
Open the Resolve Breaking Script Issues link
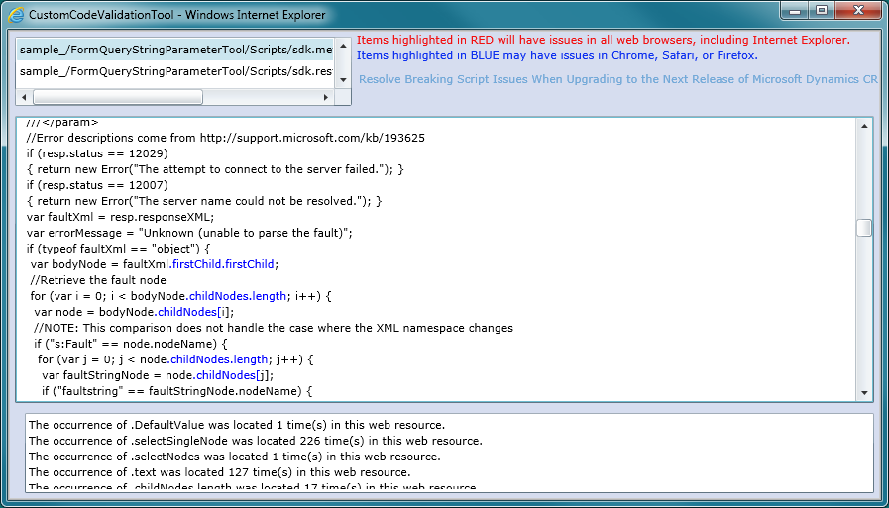tap(617, 79)
